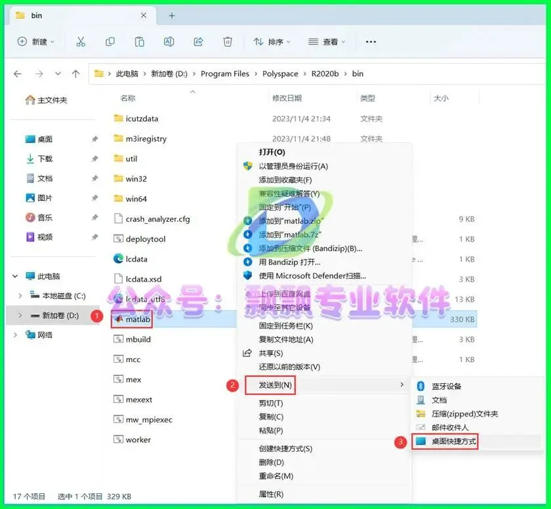Expand 发送到 submenu arrow
The height and width of the screenshot is (509, 551).
point(401,384)
